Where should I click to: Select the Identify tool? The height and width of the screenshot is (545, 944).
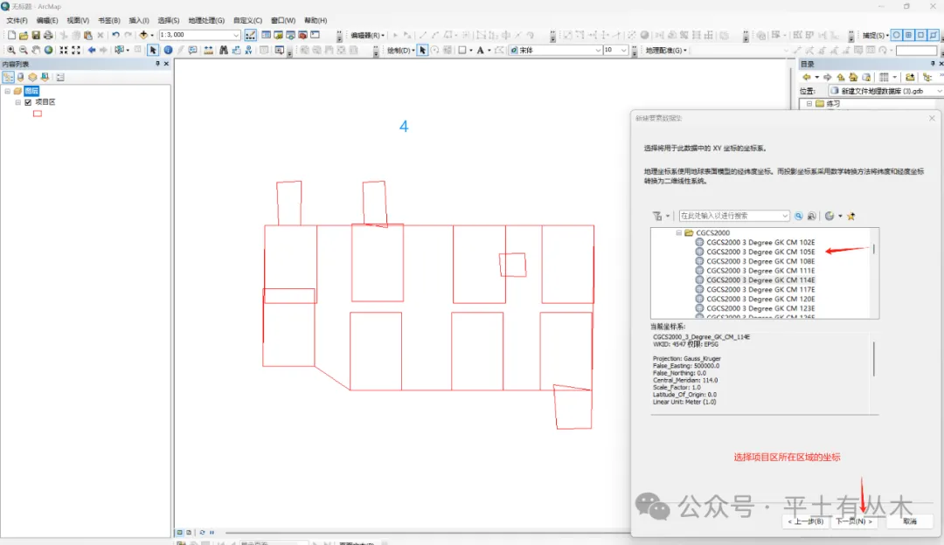tap(168, 51)
